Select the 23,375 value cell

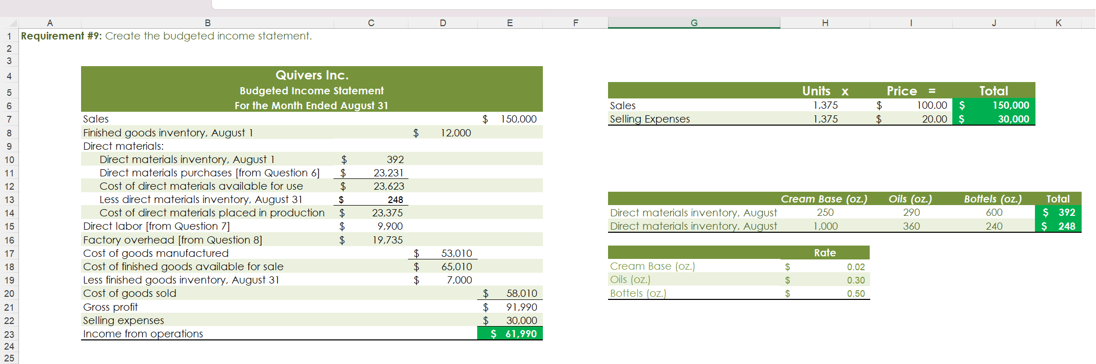point(371,213)
